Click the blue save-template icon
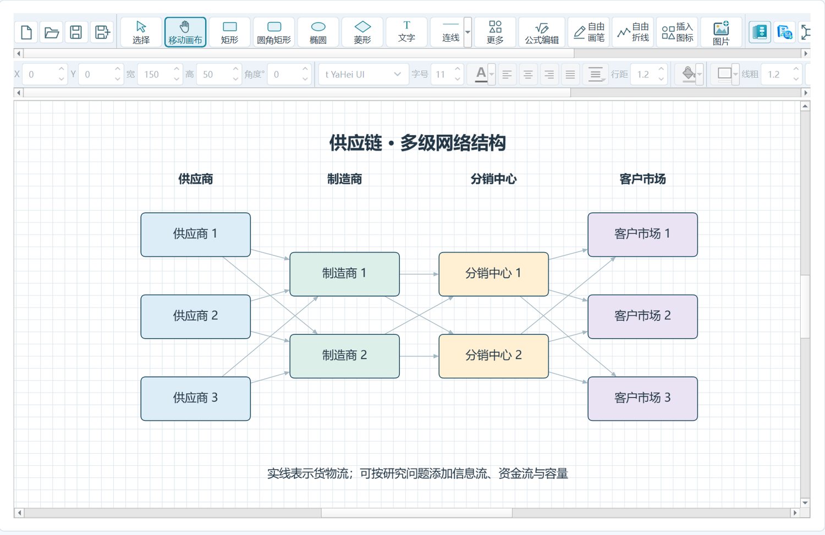This screenshot has width=825, height=535. tap(785, 32)
